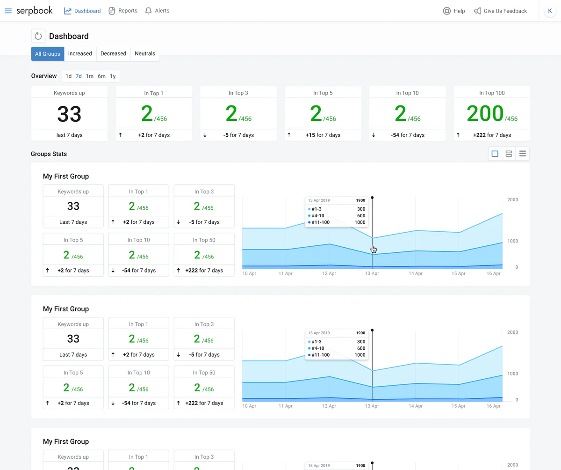Open the K user avatar
The width and height of the screenshot is (561, 470).
coord(550,11)
